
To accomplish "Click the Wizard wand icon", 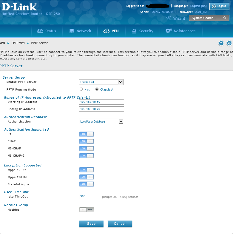I will (x=169, y=18).
